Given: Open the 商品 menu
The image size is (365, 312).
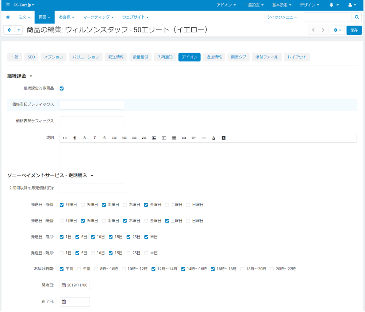Looking at the screenshot, I should tap(45, 17).
